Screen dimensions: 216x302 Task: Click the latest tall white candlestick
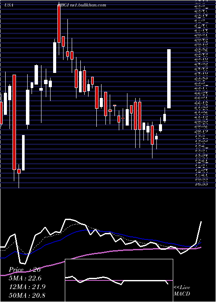(169, 79)
